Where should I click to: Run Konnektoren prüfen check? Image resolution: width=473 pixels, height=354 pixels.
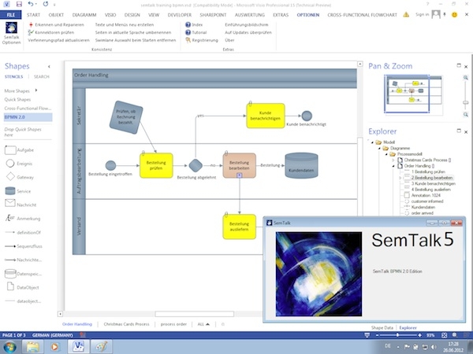tap(51, 32)
